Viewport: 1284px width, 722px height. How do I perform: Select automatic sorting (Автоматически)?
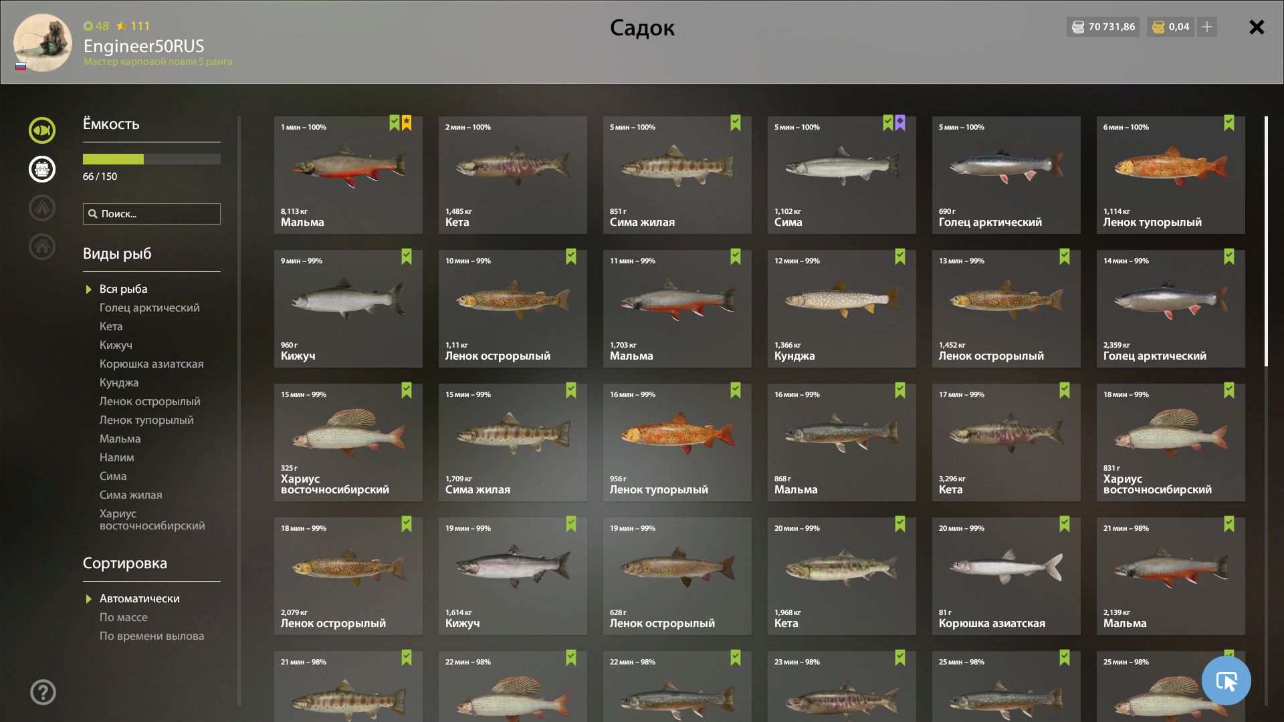coord(139,598)
